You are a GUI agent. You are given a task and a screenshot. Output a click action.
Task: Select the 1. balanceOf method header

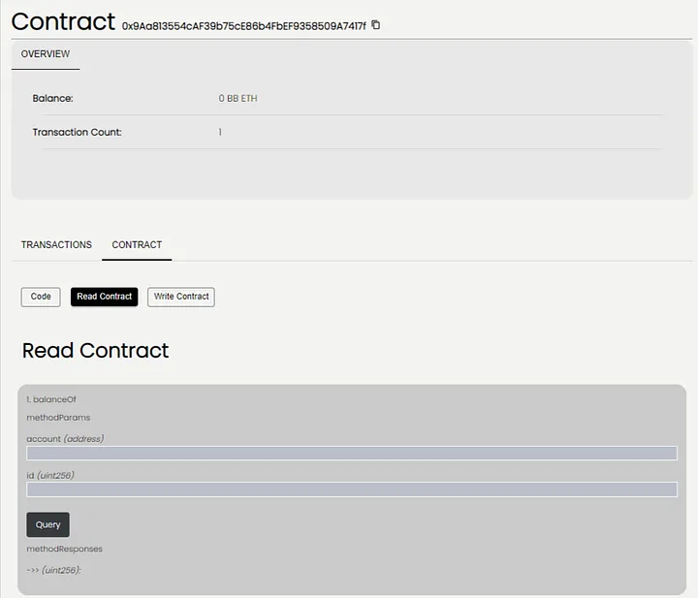coord(51,399)
